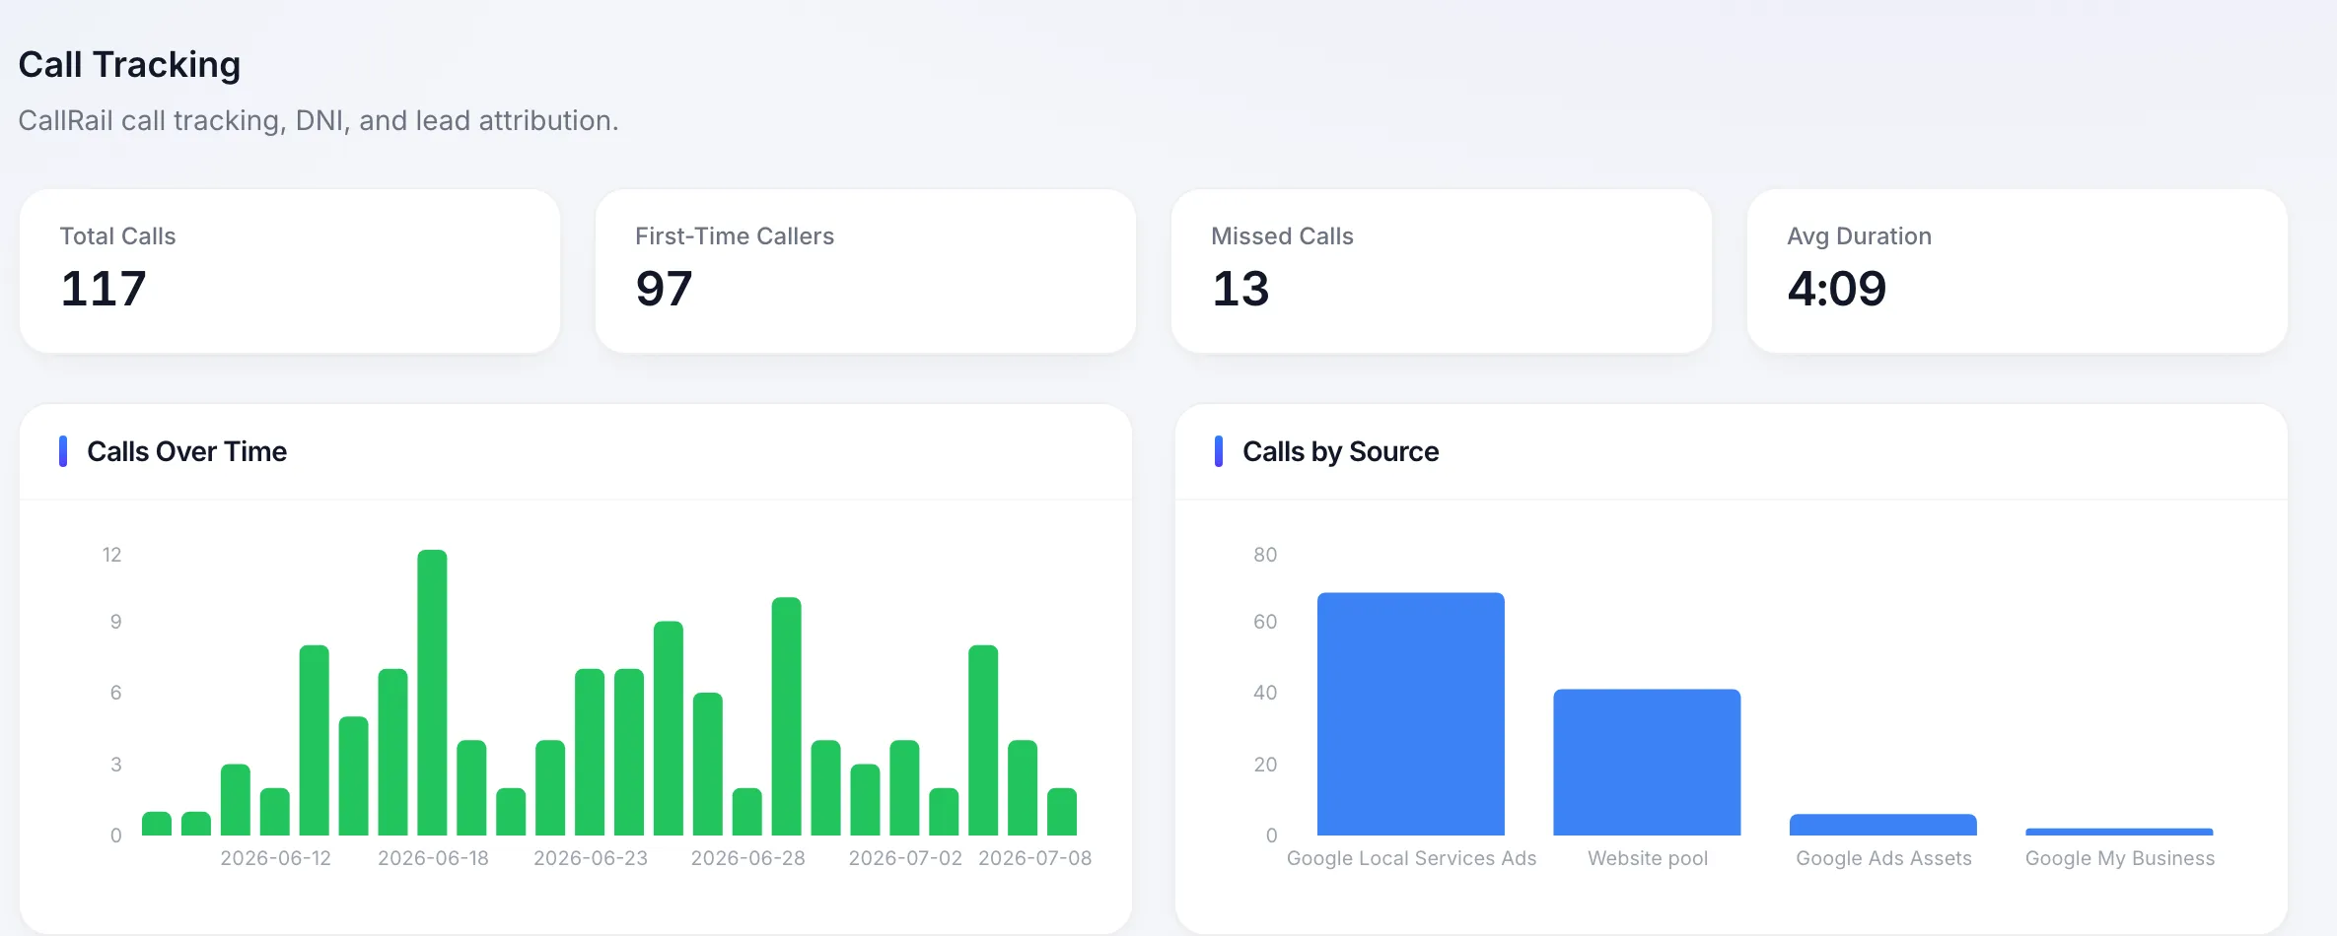This screenshot has width=2337, height=936.
Task: Click the Google Local Services Ads axis label
Action: click(x=1411, y=858)
